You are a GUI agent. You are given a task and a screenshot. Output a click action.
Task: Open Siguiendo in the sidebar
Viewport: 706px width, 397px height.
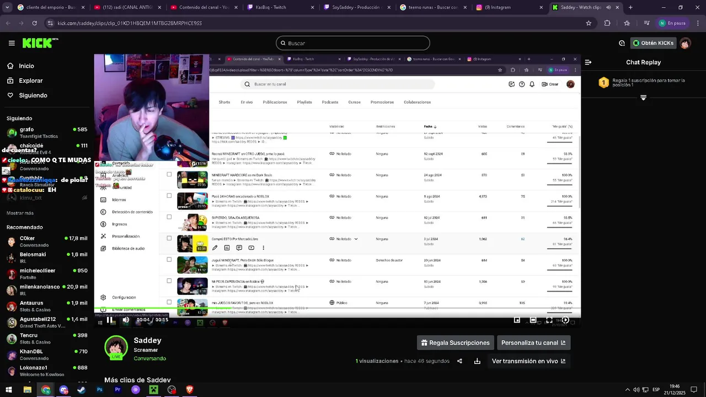coord(27,95)
